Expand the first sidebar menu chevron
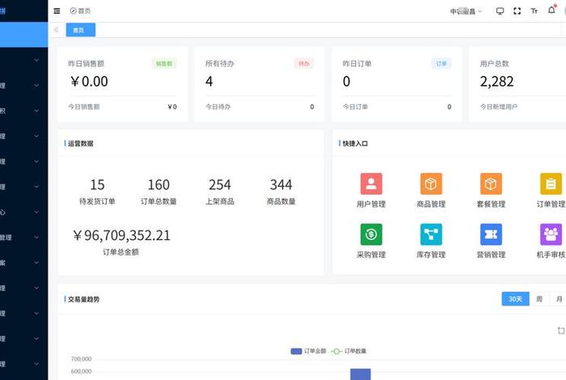Image resolution: width=566 pixels, height=380 pixels. pyautogui.click(x=36, y=59)
